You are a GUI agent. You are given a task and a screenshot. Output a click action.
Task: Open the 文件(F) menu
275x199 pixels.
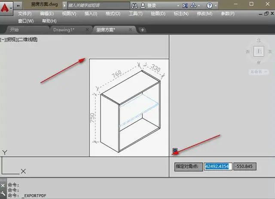(25, 13)
